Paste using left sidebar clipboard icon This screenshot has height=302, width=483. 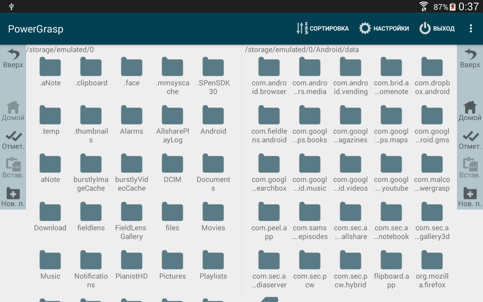tap(13, 168)
